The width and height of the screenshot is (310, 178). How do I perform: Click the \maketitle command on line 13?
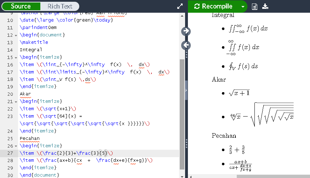[x=34, y=42]
